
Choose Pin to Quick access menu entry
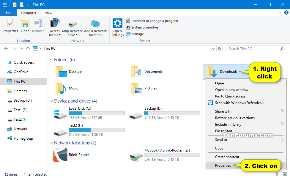(x=230, y=96)
